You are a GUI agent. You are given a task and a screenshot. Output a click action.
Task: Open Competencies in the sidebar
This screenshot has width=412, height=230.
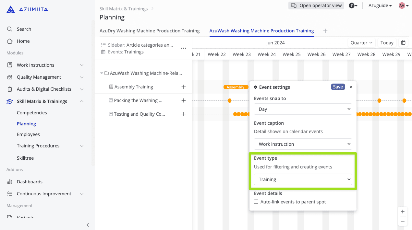pyautogui.click(x=32, y=113)
